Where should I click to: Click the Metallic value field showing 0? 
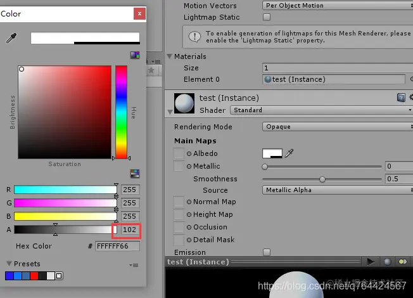tap(399, 166)
